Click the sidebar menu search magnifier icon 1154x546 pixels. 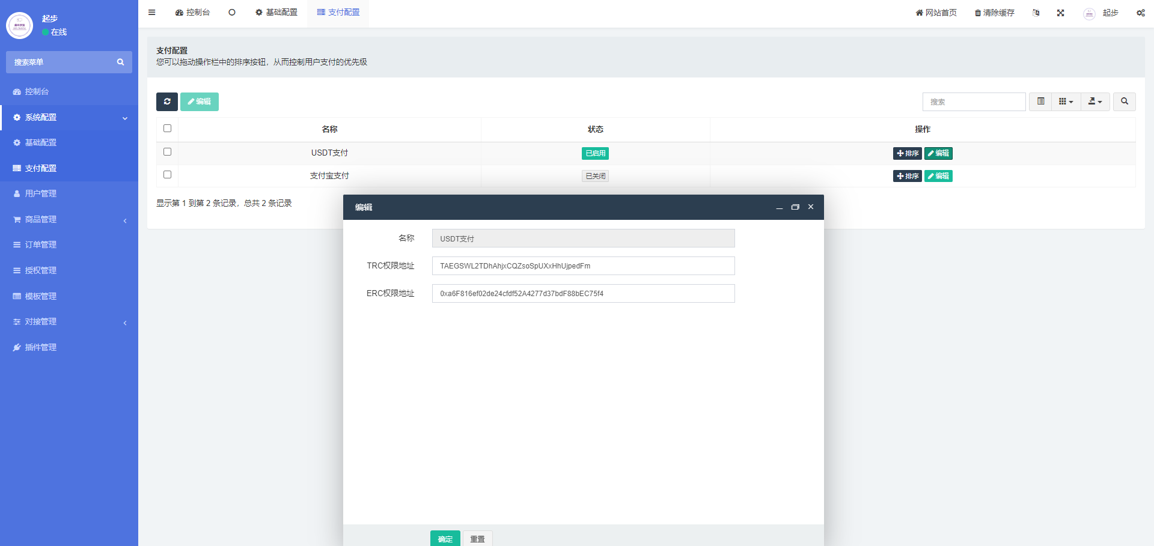click(120, 62)
